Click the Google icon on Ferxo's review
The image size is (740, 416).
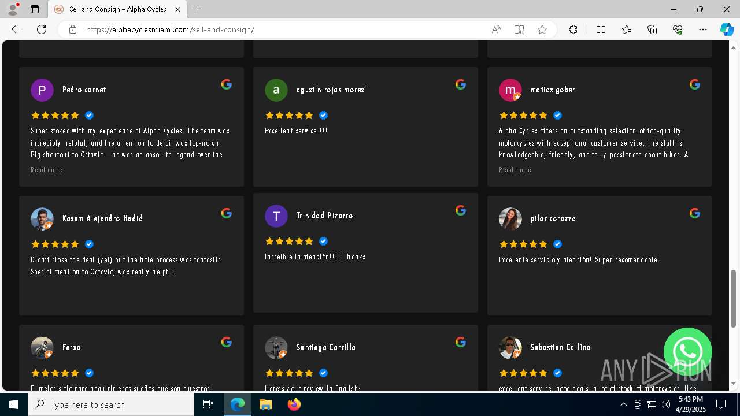coord(227,342)
